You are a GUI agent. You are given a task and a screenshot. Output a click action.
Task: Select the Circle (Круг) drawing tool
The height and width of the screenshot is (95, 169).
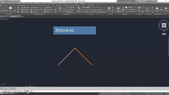tap(11, 9)
